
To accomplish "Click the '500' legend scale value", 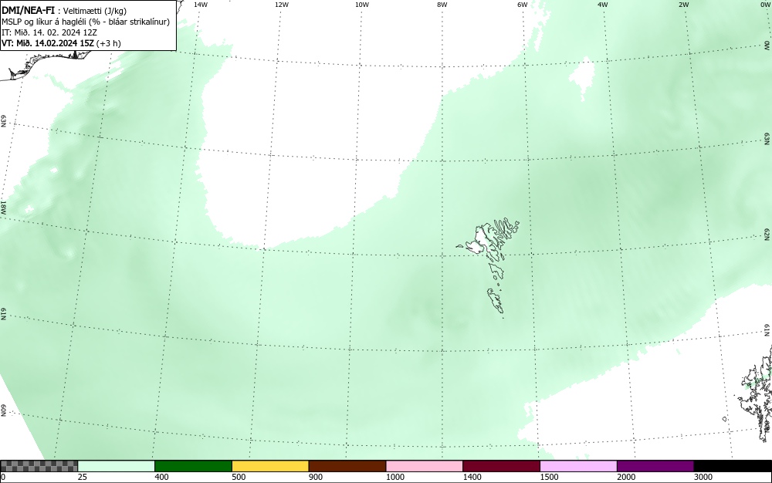I will (239, 477).
